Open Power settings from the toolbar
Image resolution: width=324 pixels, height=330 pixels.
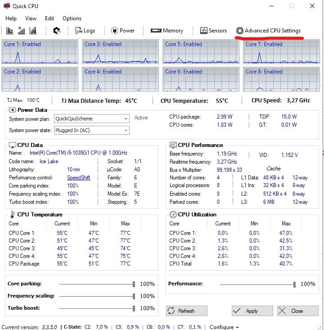click(123, 31)
